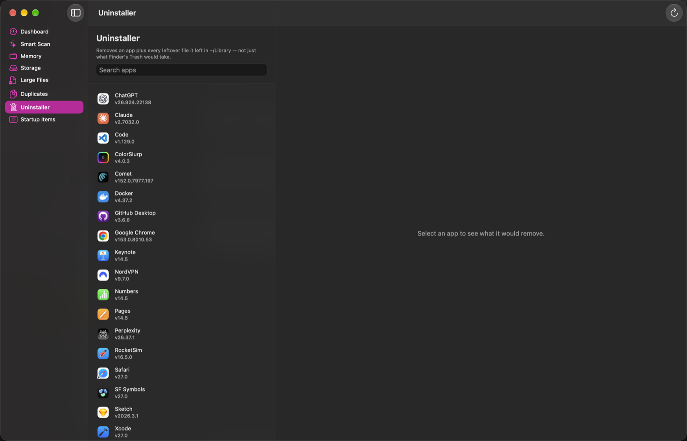Image resolution: width=687 pixels, height=441 pixels.
Task: Open Startup Items section
Action: (x=44, y=120)
